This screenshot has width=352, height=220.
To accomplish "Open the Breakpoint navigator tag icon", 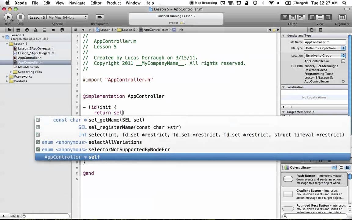I will pyautogui.click(x=53, y=30).
